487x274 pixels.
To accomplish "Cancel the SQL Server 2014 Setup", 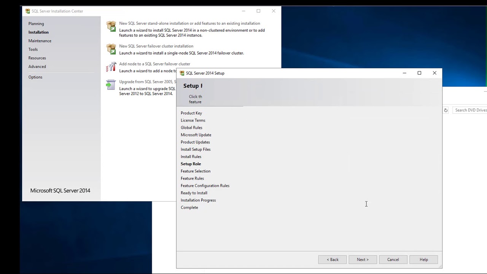I will [393, 260].
